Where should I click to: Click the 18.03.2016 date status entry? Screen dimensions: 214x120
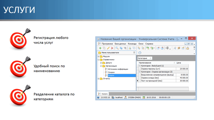(151, 97)
